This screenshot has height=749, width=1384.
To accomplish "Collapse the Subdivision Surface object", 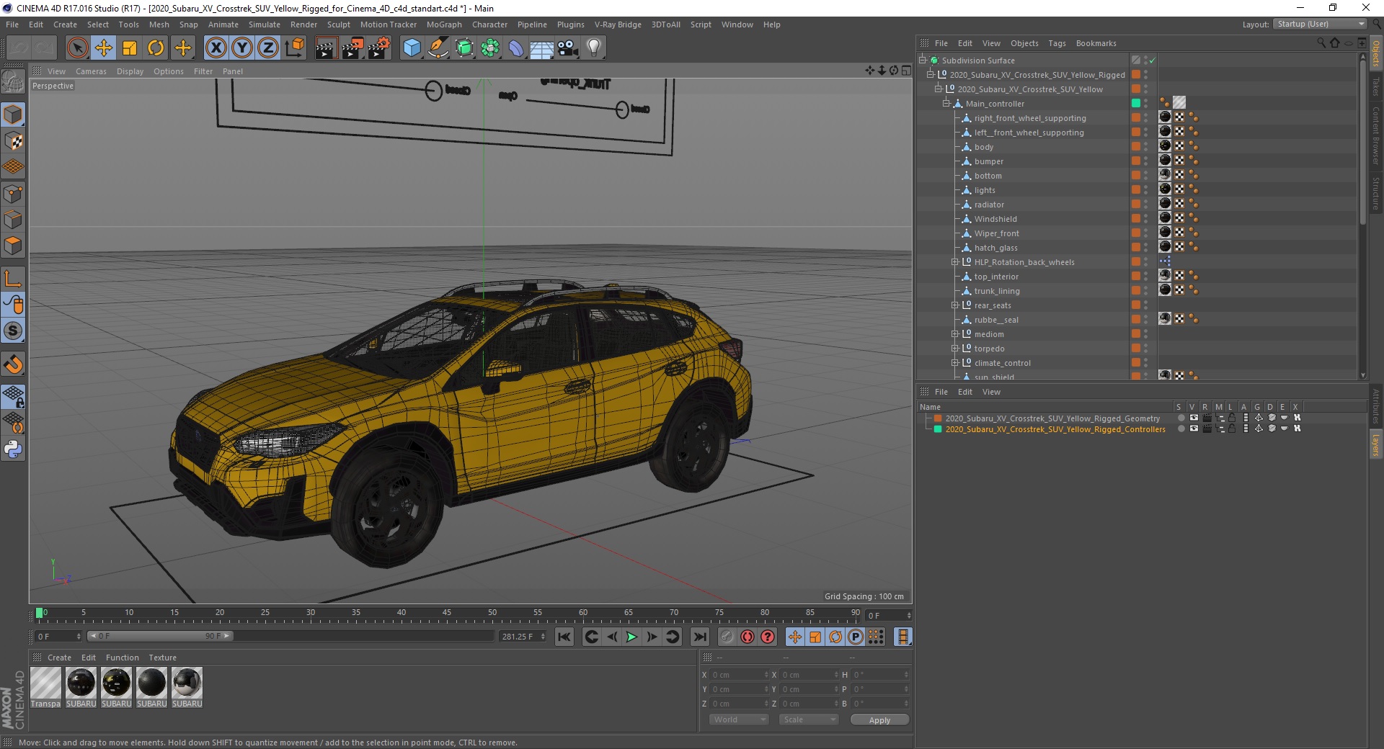I will click(923, 60).
